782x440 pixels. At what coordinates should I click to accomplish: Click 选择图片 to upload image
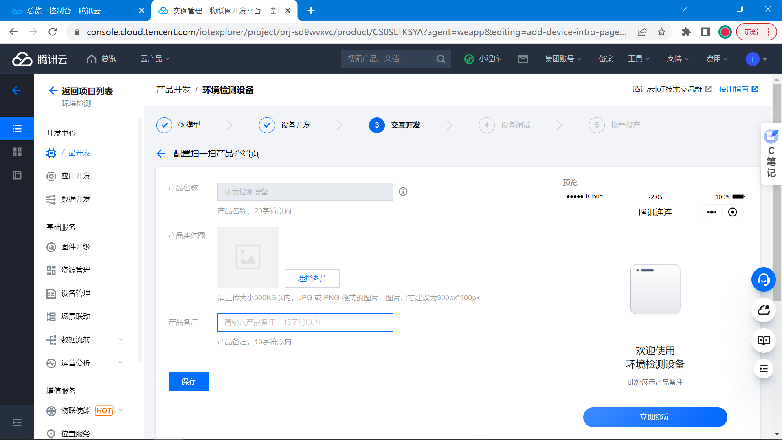(312, 278)
